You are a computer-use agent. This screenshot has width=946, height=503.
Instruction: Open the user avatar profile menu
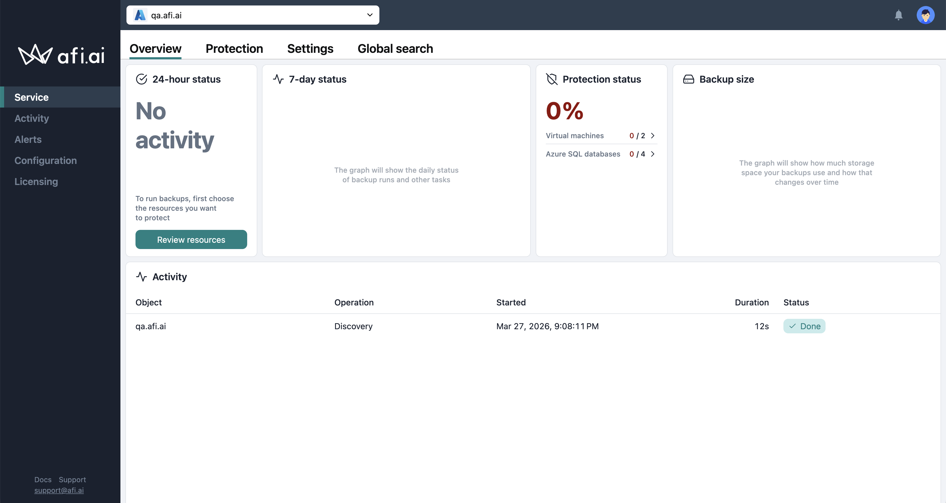point(925,15)
